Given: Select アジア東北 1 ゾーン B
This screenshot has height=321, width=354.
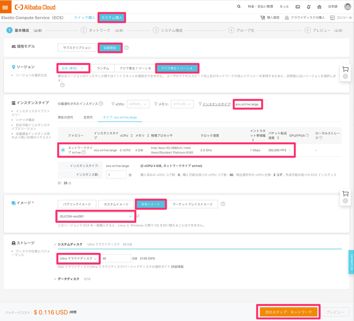Looking at the screenshot, I should click(135, 68).
